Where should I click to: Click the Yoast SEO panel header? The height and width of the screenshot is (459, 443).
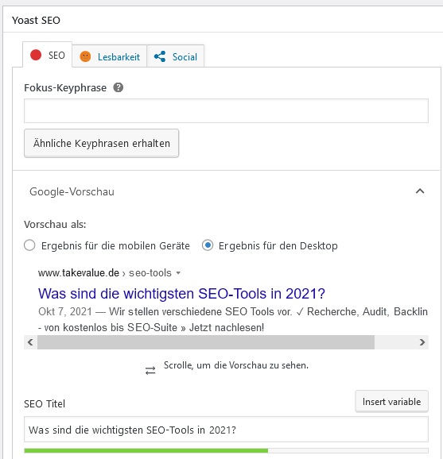[36, 20]
